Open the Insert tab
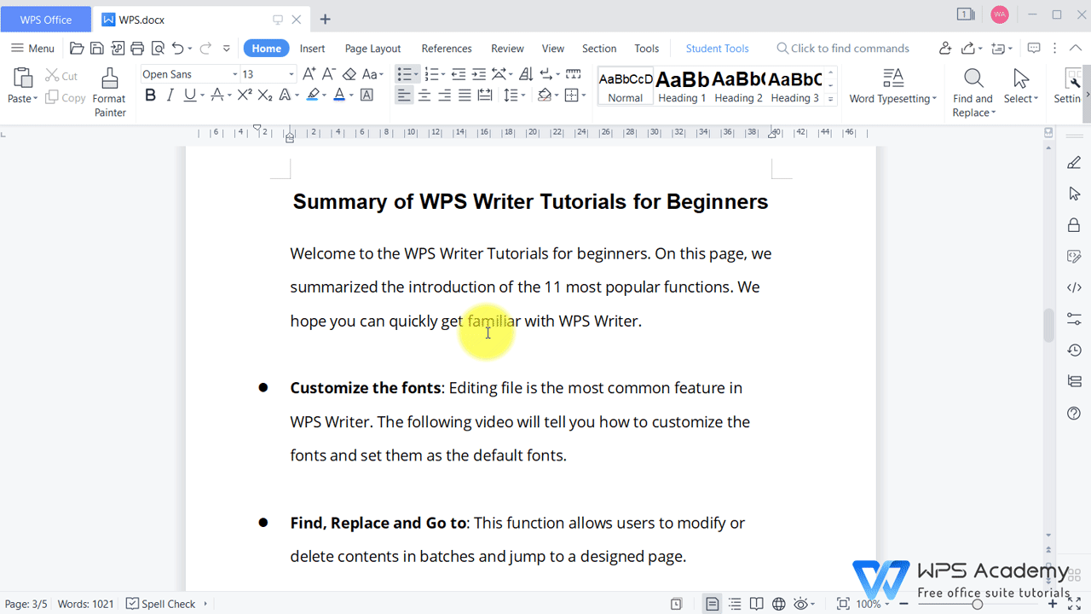The width and height of the screenshot is (1091, 614). (312, 49)
